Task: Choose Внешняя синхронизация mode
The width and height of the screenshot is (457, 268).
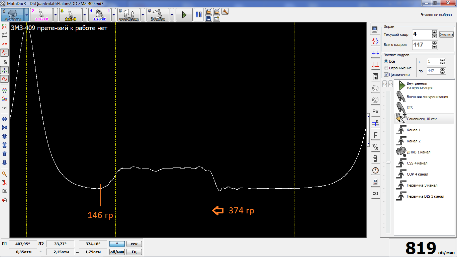Action: click(424, 97)
